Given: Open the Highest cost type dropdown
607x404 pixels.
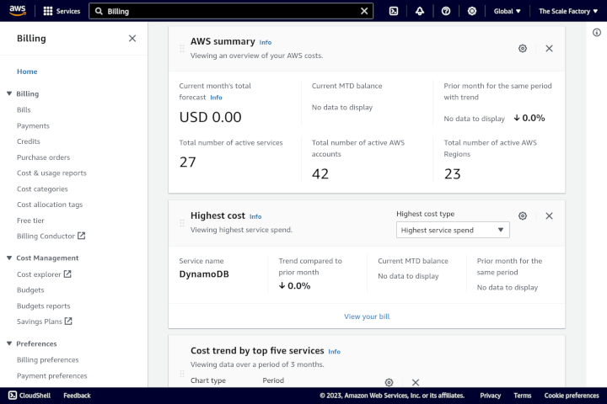Looking at the screenshot, I should [453, 230].
